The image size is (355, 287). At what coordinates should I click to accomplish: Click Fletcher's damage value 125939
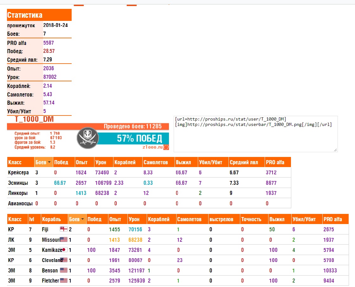coord(137,281)
